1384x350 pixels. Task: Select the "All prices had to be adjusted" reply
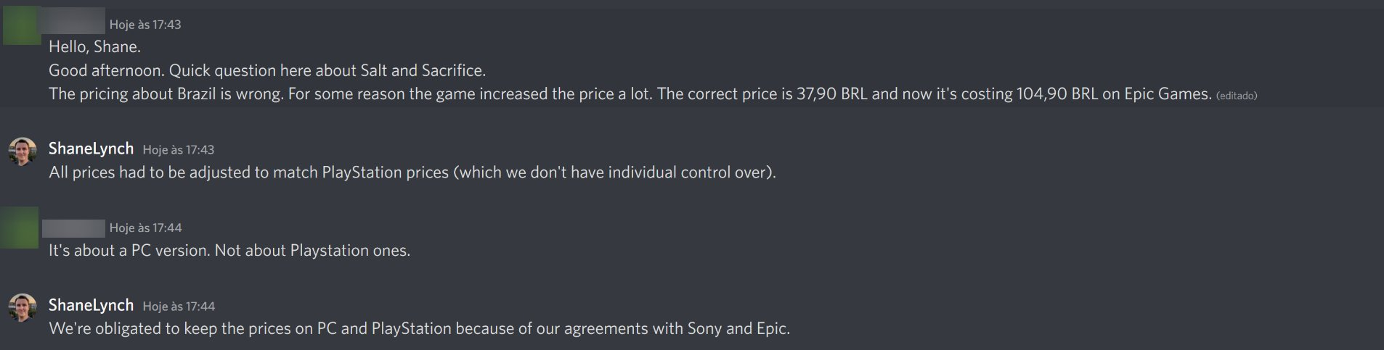click(412, 172)
